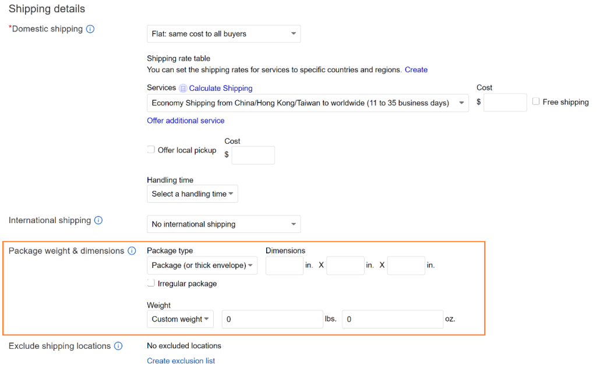Check the Offer local pickup box
Screen dimensions: 600x371
(151, 150)
